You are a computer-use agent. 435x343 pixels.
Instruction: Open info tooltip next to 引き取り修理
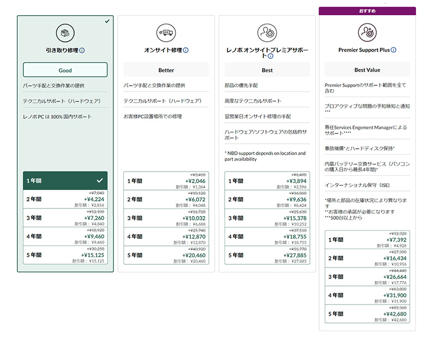point(82,50)
